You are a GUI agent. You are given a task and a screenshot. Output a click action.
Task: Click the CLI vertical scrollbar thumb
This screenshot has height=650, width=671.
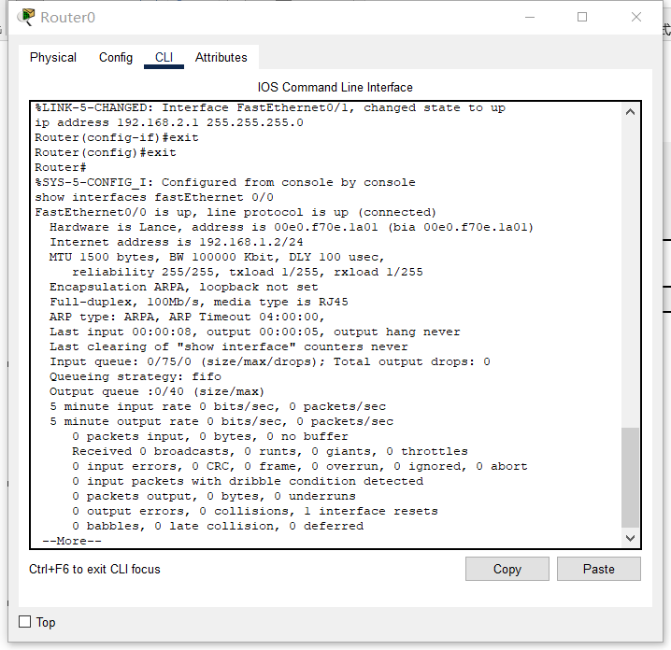tap(630, 477)
